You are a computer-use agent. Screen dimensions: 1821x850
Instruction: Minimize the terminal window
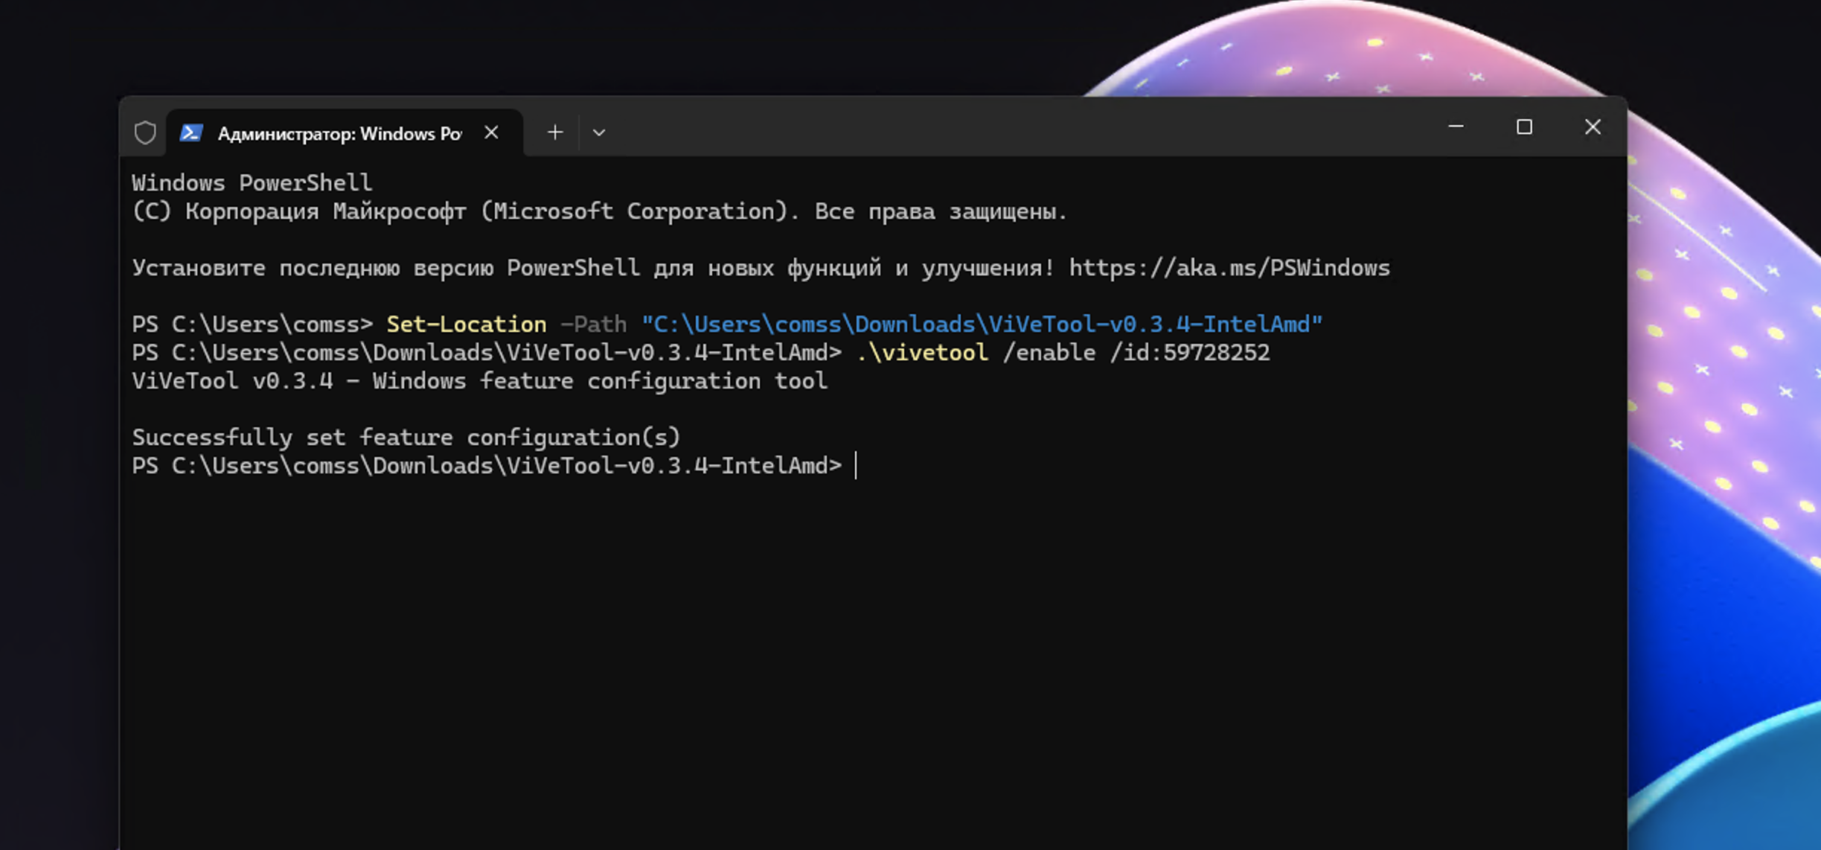pyautogui.click(x=1456, y=127)
